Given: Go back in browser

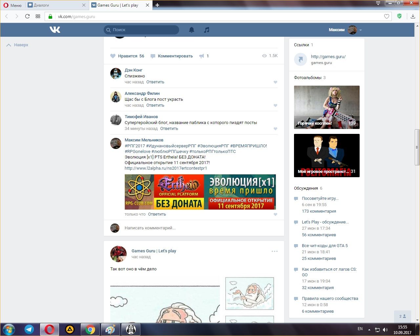Looking at the screenshot, I should click(x=7, y=16).
